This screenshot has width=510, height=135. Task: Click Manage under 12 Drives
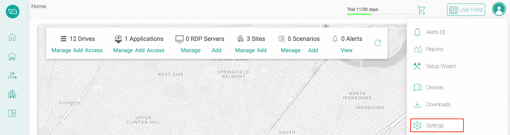[61, 50]
